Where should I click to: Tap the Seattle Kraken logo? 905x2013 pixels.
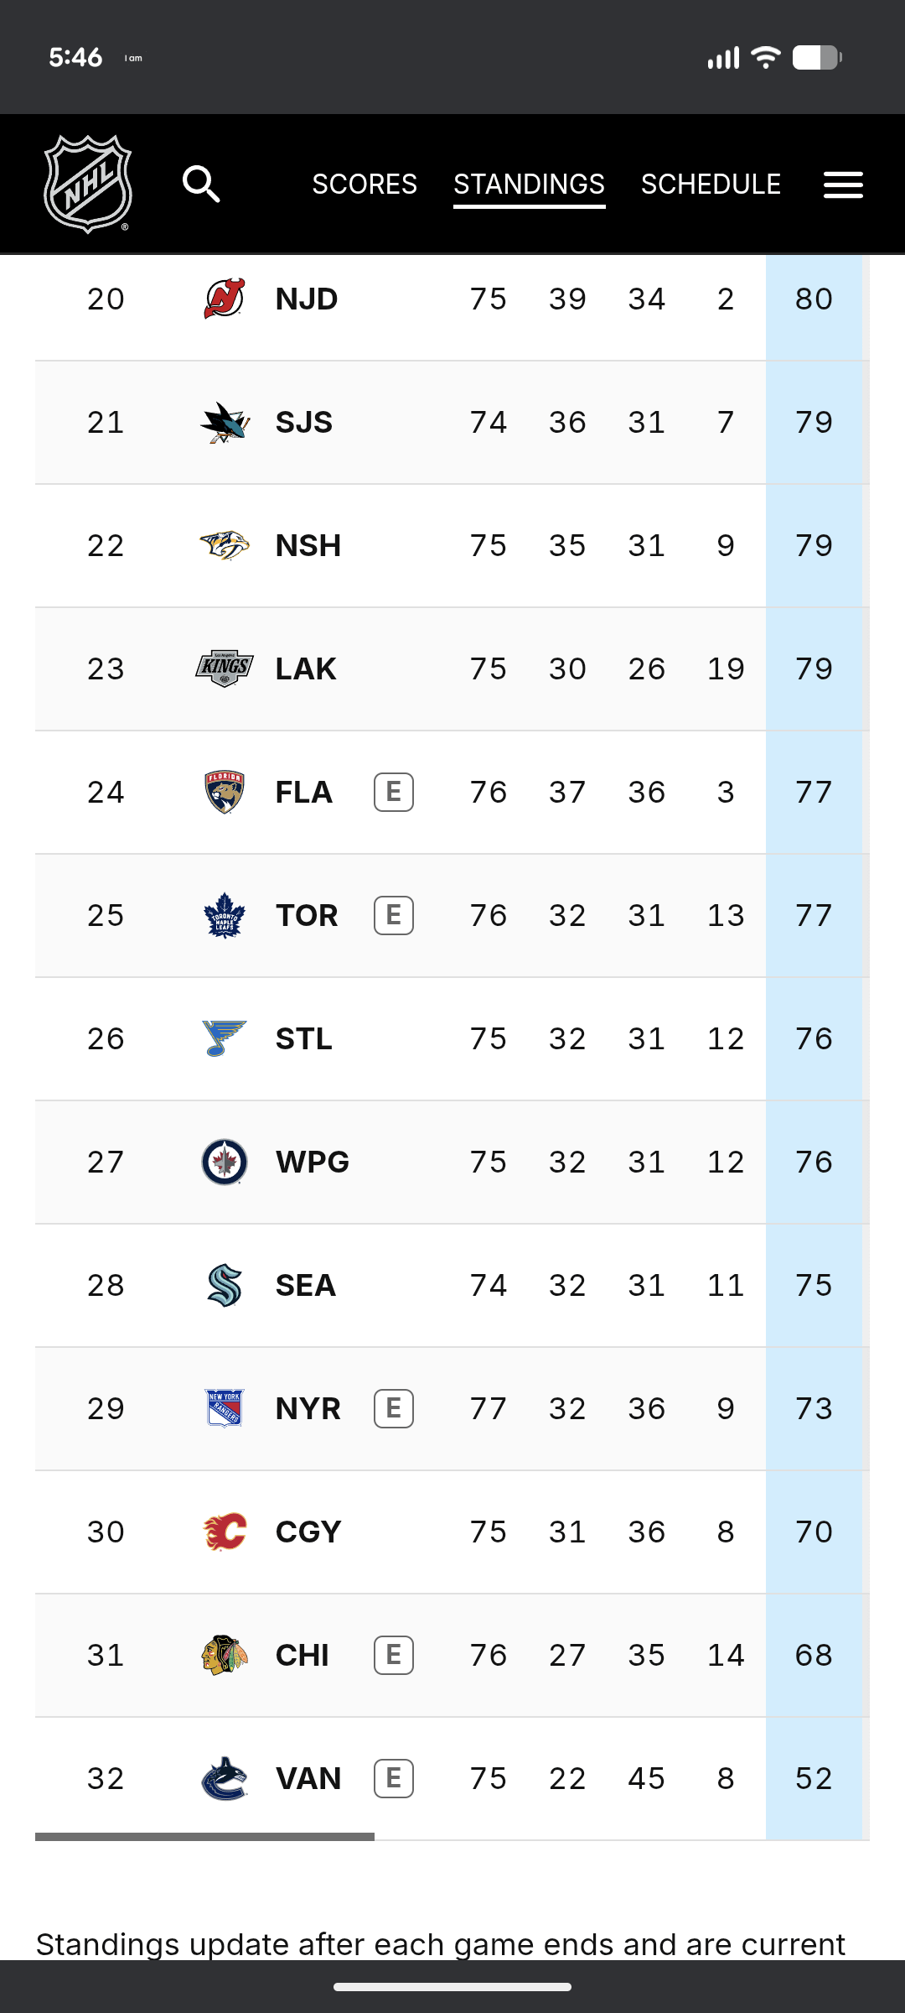[225, 1285]
